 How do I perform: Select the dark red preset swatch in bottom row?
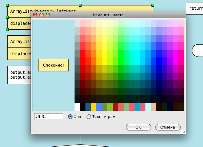coord(115,107)
